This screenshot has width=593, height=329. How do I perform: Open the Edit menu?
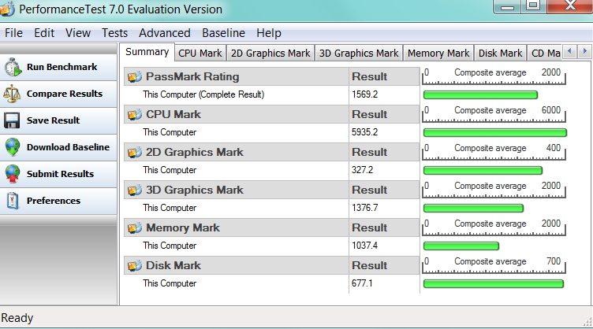coord(44,33)
